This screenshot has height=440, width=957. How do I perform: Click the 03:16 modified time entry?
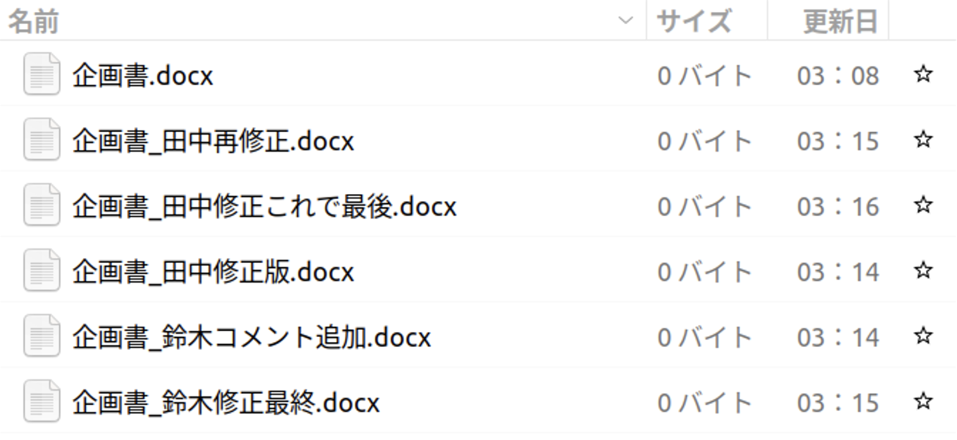click(x=838, y=206)
